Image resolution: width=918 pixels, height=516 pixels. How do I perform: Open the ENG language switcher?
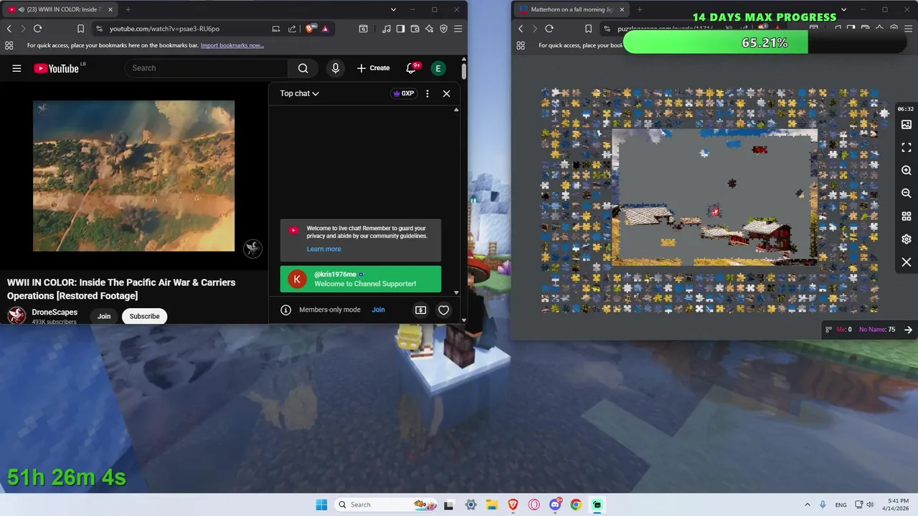pos(841,505)
